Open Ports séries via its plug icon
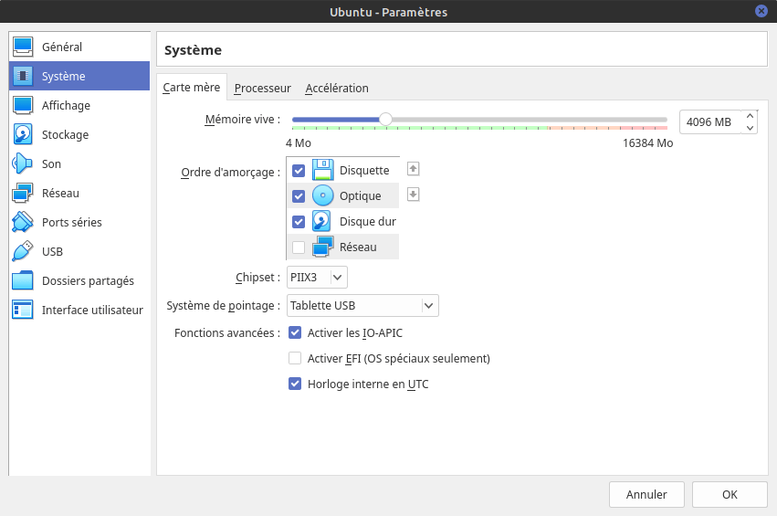 (x=23, y=222)
